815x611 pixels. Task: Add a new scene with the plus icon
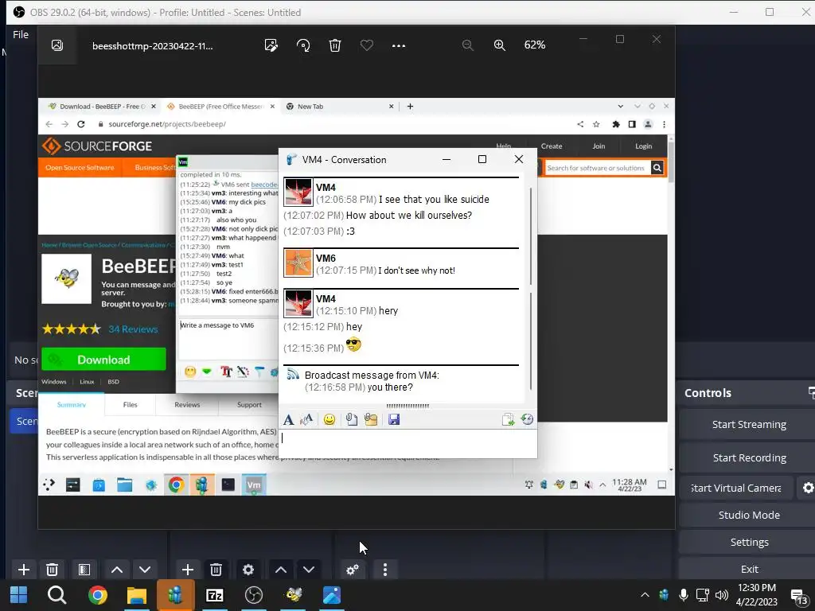pos(23,570)
